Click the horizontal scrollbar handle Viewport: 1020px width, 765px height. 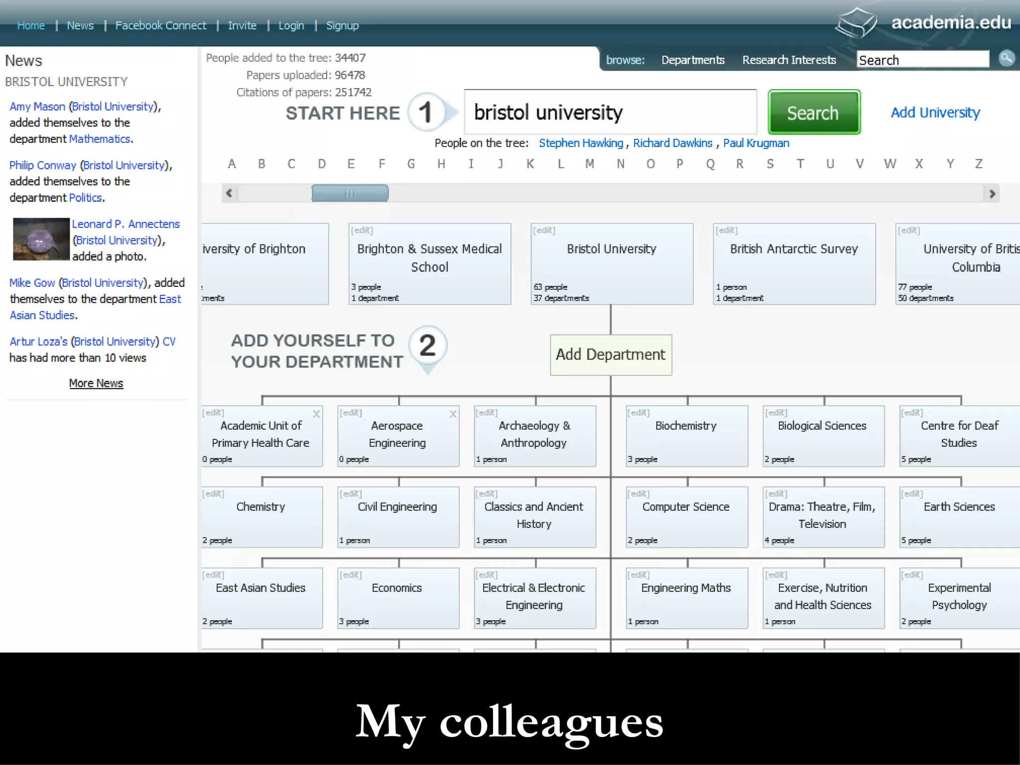[x=350, y=193]
